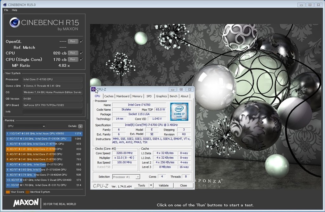Viewport: 325px width, 212px height.
Task: Click the Identical System legend swatch
Action: point(27,192)
